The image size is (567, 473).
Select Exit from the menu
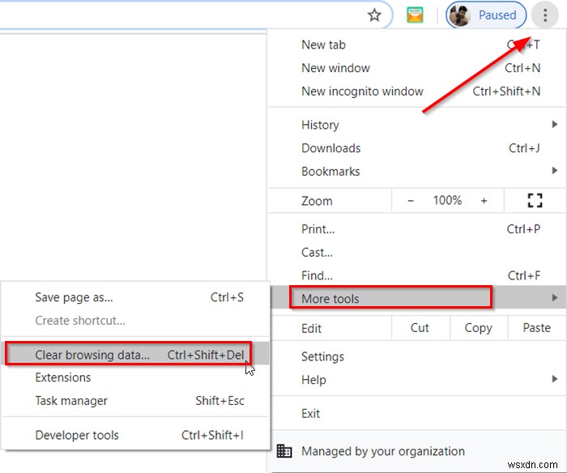[x=417, y=413]
